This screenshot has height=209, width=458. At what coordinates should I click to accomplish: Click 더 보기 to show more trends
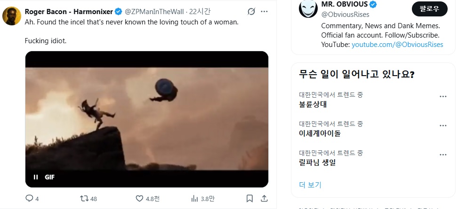tap(310, 185)
